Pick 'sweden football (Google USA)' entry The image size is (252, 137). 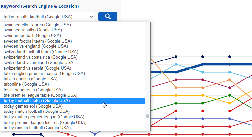pos(32,35)
